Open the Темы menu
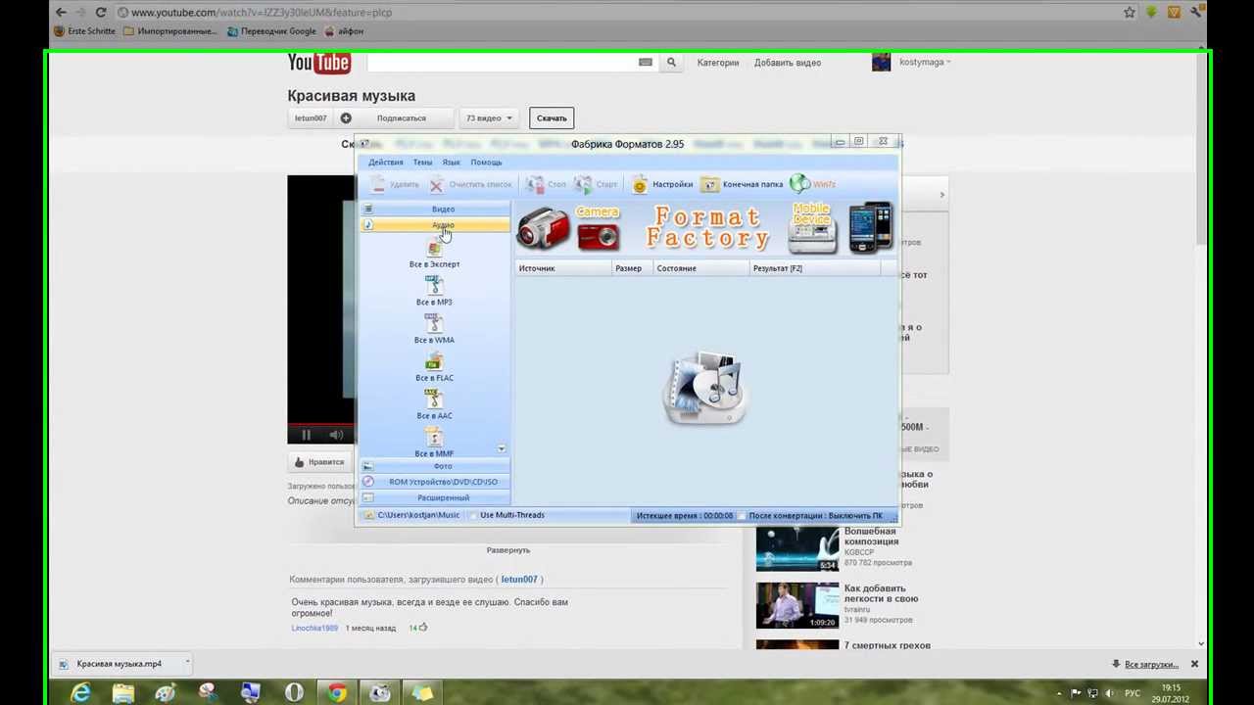 coord(422,163)
